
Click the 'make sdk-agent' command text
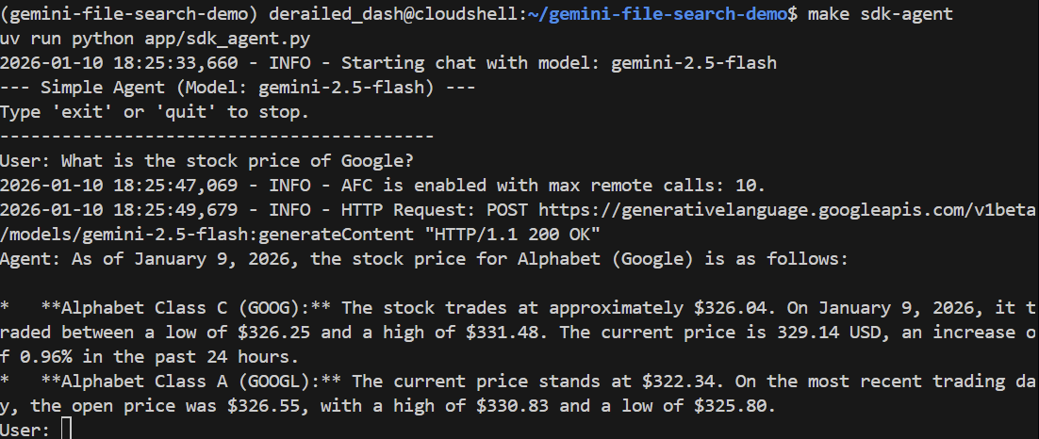click(881, 14)
